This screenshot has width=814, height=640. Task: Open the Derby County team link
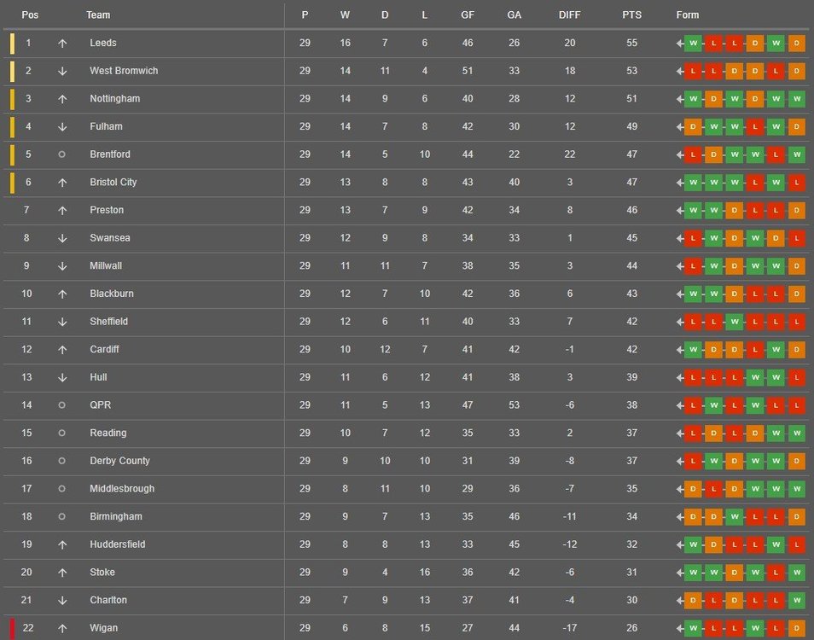[119, 461]
